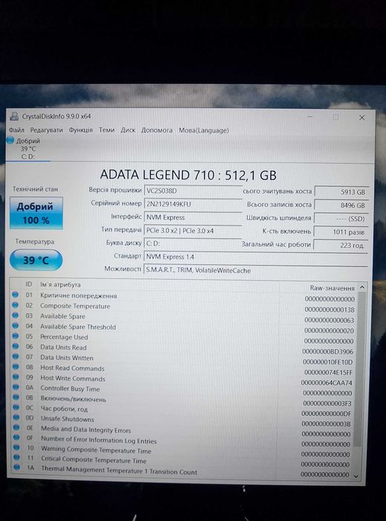Click status dot for Composite Temperature row
386x521 pixels.
point(16,305)
